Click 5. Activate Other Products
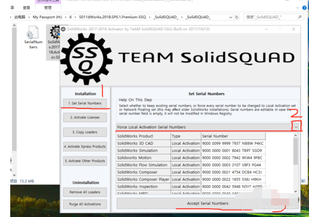 (x=85, y=161)
